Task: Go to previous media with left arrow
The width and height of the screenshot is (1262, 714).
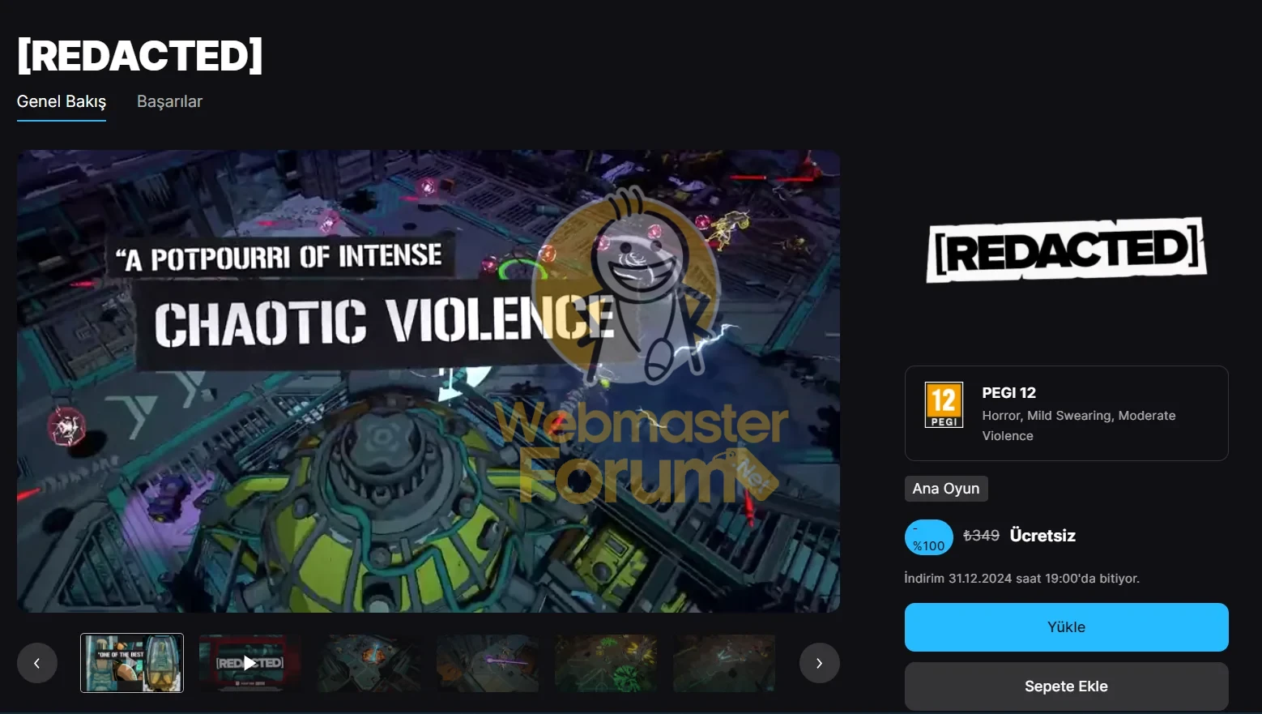Action: (37, 663)
